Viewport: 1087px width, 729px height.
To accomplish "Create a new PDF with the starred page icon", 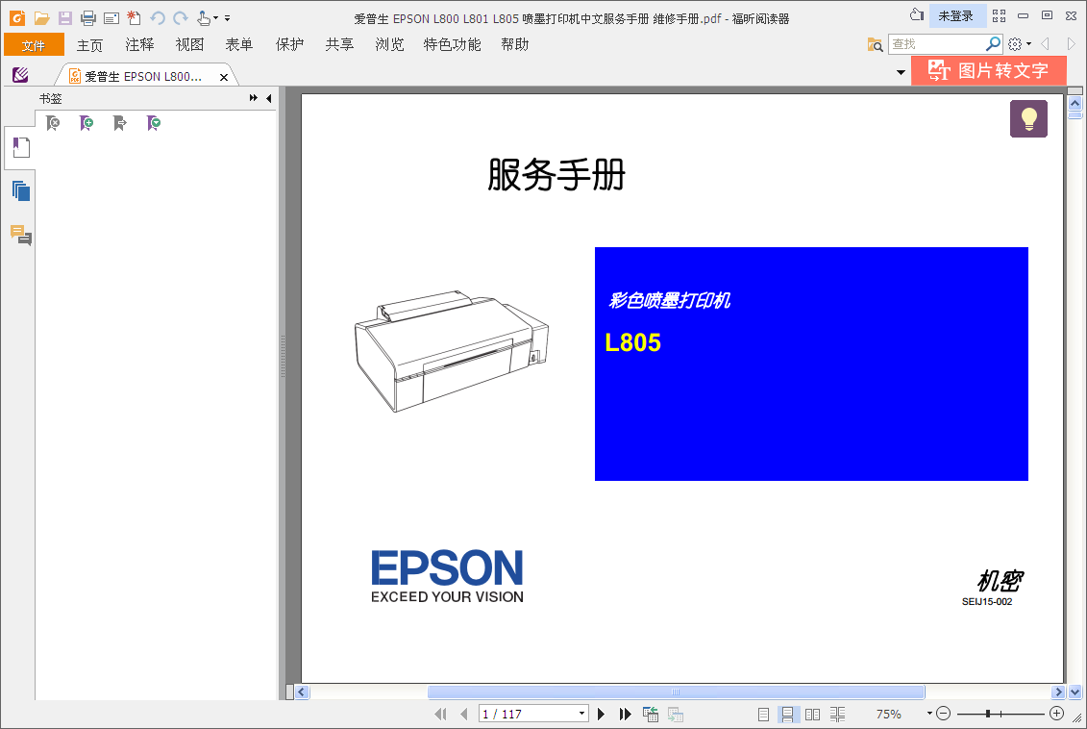I will pos(134,18).
